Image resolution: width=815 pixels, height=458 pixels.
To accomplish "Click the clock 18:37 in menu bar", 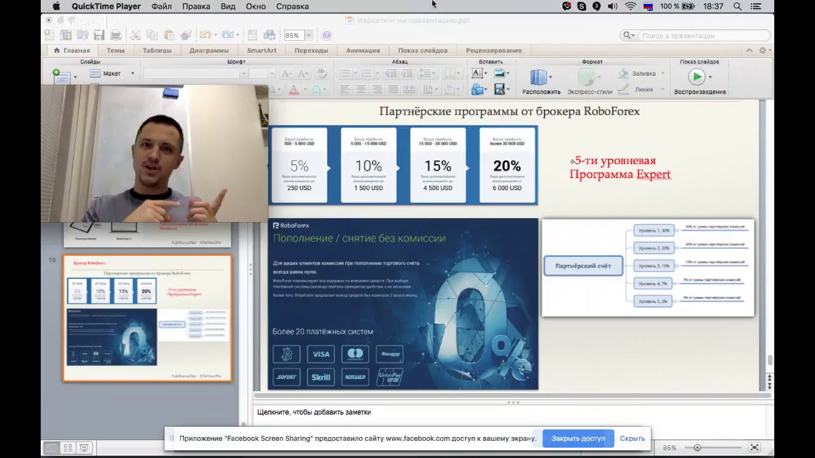I will 714,6.
